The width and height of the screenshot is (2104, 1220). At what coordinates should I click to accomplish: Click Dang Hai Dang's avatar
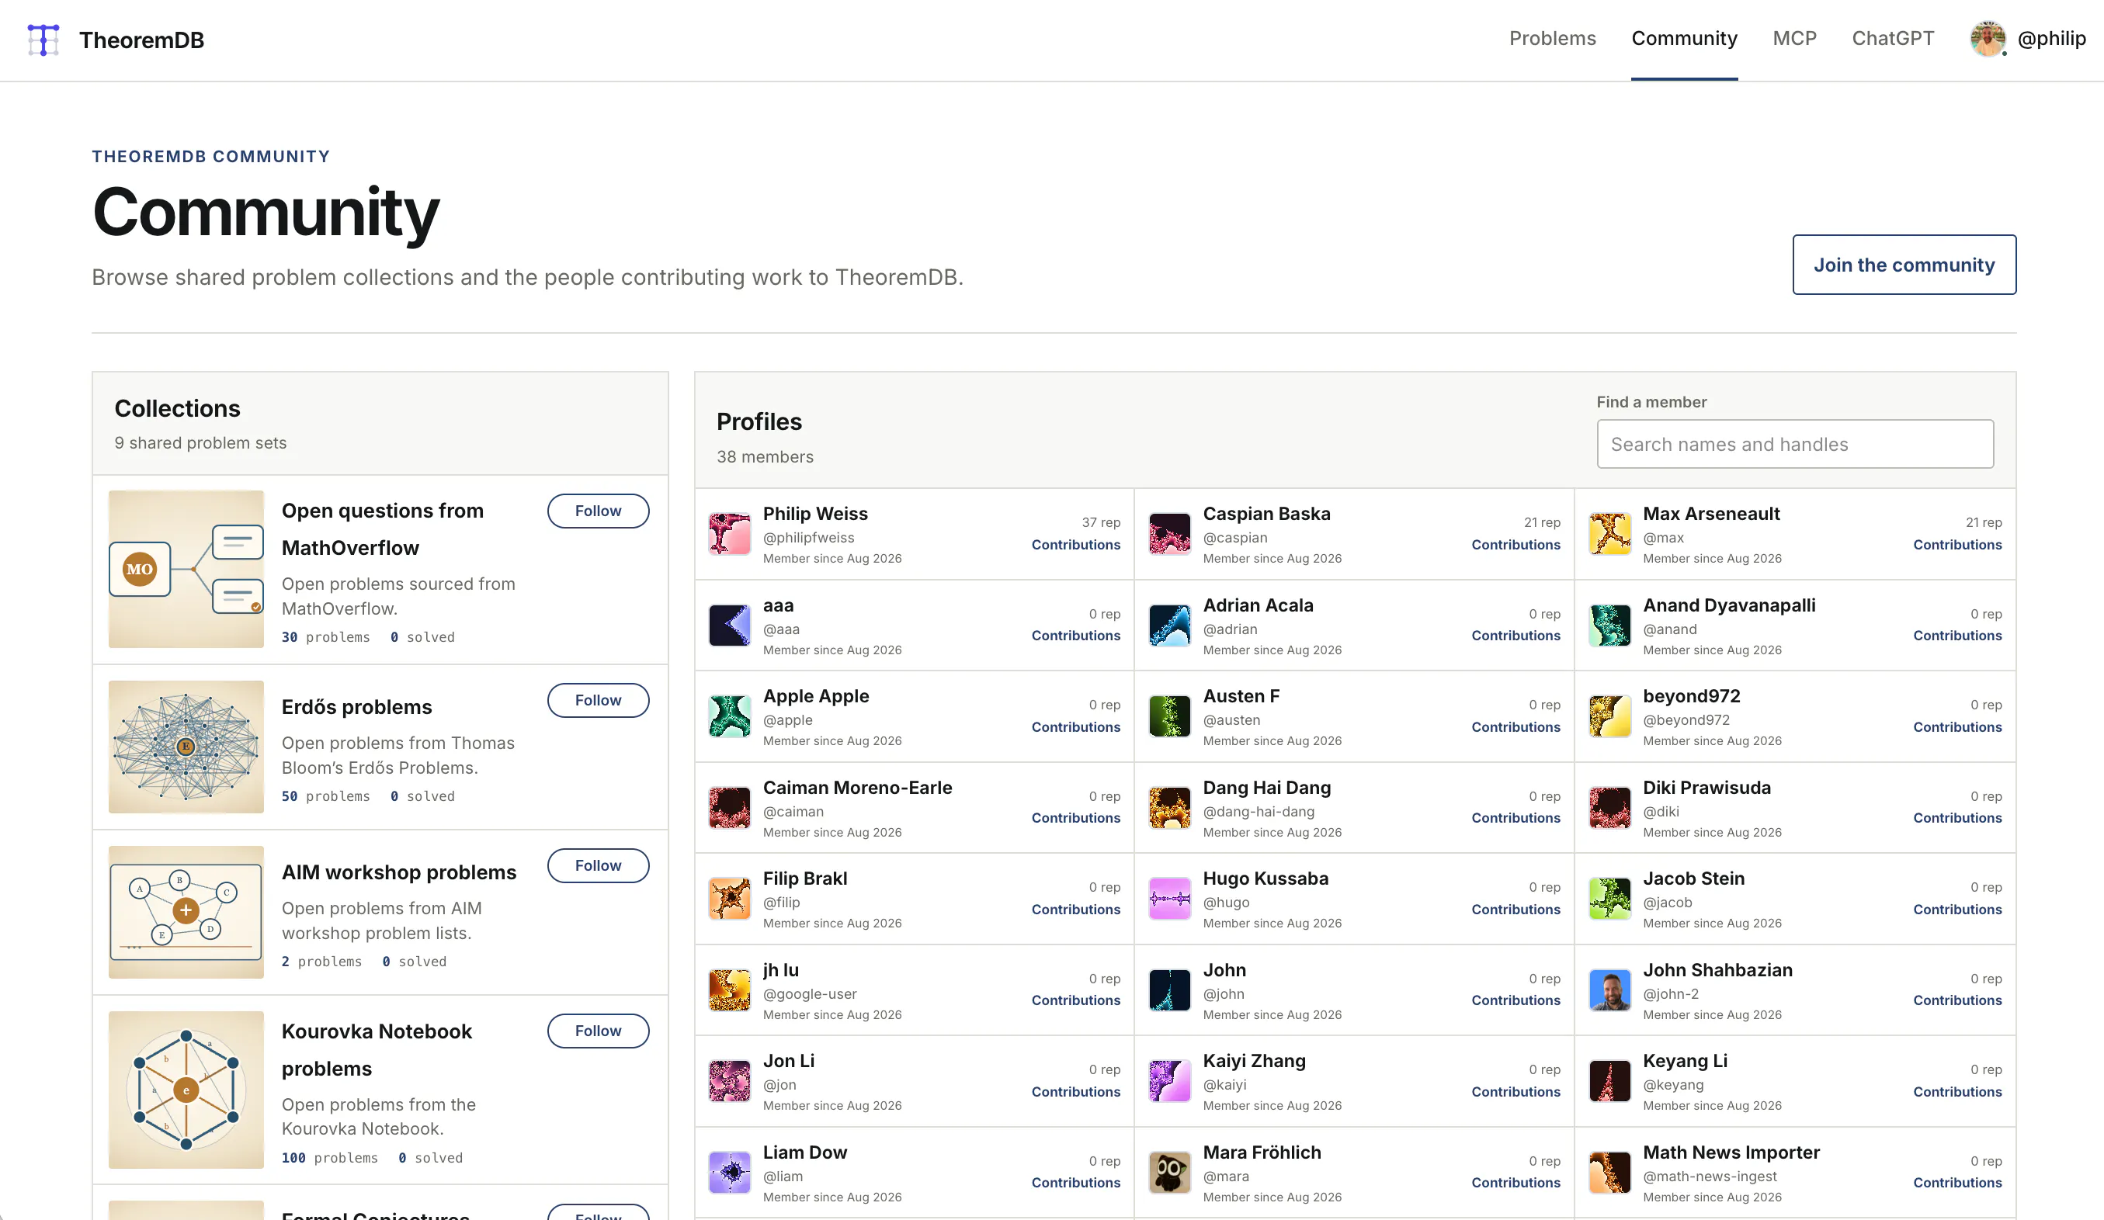click(x=1169, y=808)
